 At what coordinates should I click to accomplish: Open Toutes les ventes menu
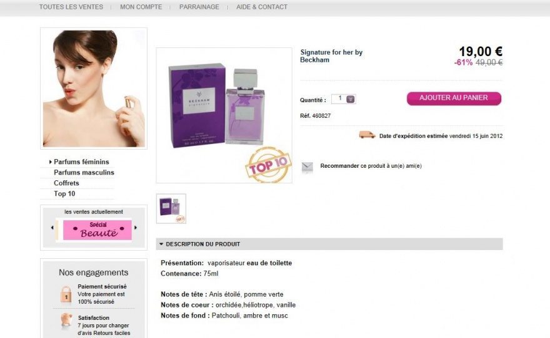[71, 7]
